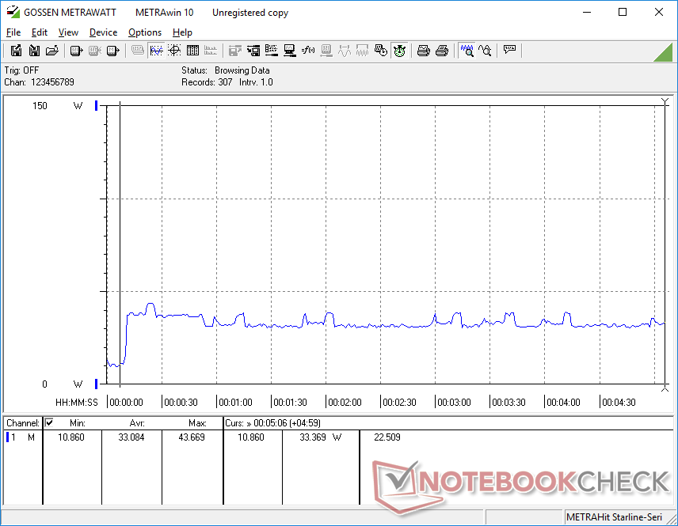Open the Edit menu
The width and height of the screenshot is (678, 526).
[x=40, y=32]
